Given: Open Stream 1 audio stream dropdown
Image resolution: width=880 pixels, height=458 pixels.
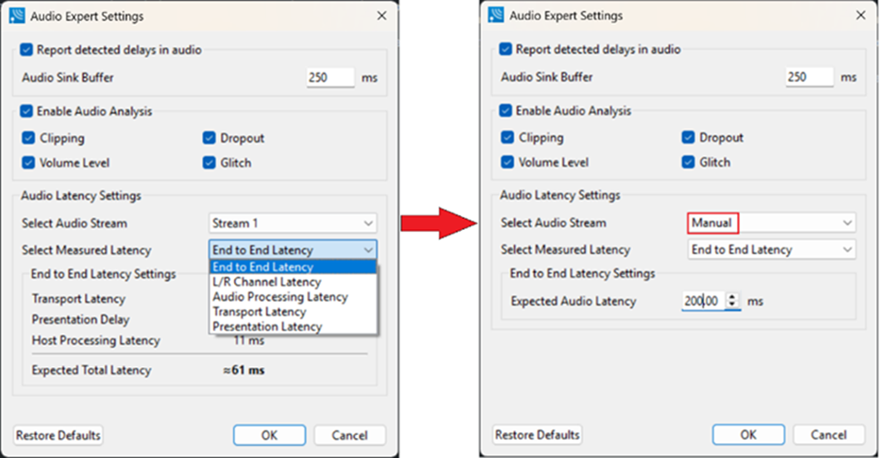Looking at the screenshot, I should (x=292, y=223).
